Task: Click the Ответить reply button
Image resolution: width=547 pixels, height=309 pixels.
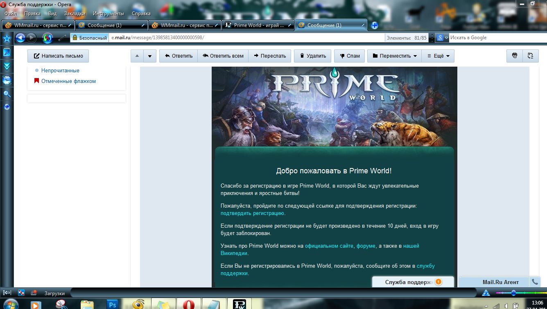Action: click(x=179, y=56)
